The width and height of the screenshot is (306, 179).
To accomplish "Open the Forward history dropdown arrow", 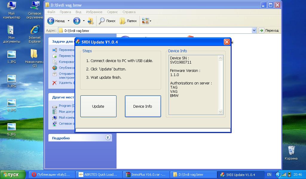I will point(84,21).
